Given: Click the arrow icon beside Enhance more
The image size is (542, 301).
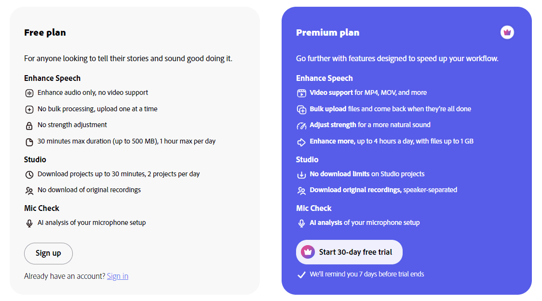Looking at the screenshot, I should point(301,142).
